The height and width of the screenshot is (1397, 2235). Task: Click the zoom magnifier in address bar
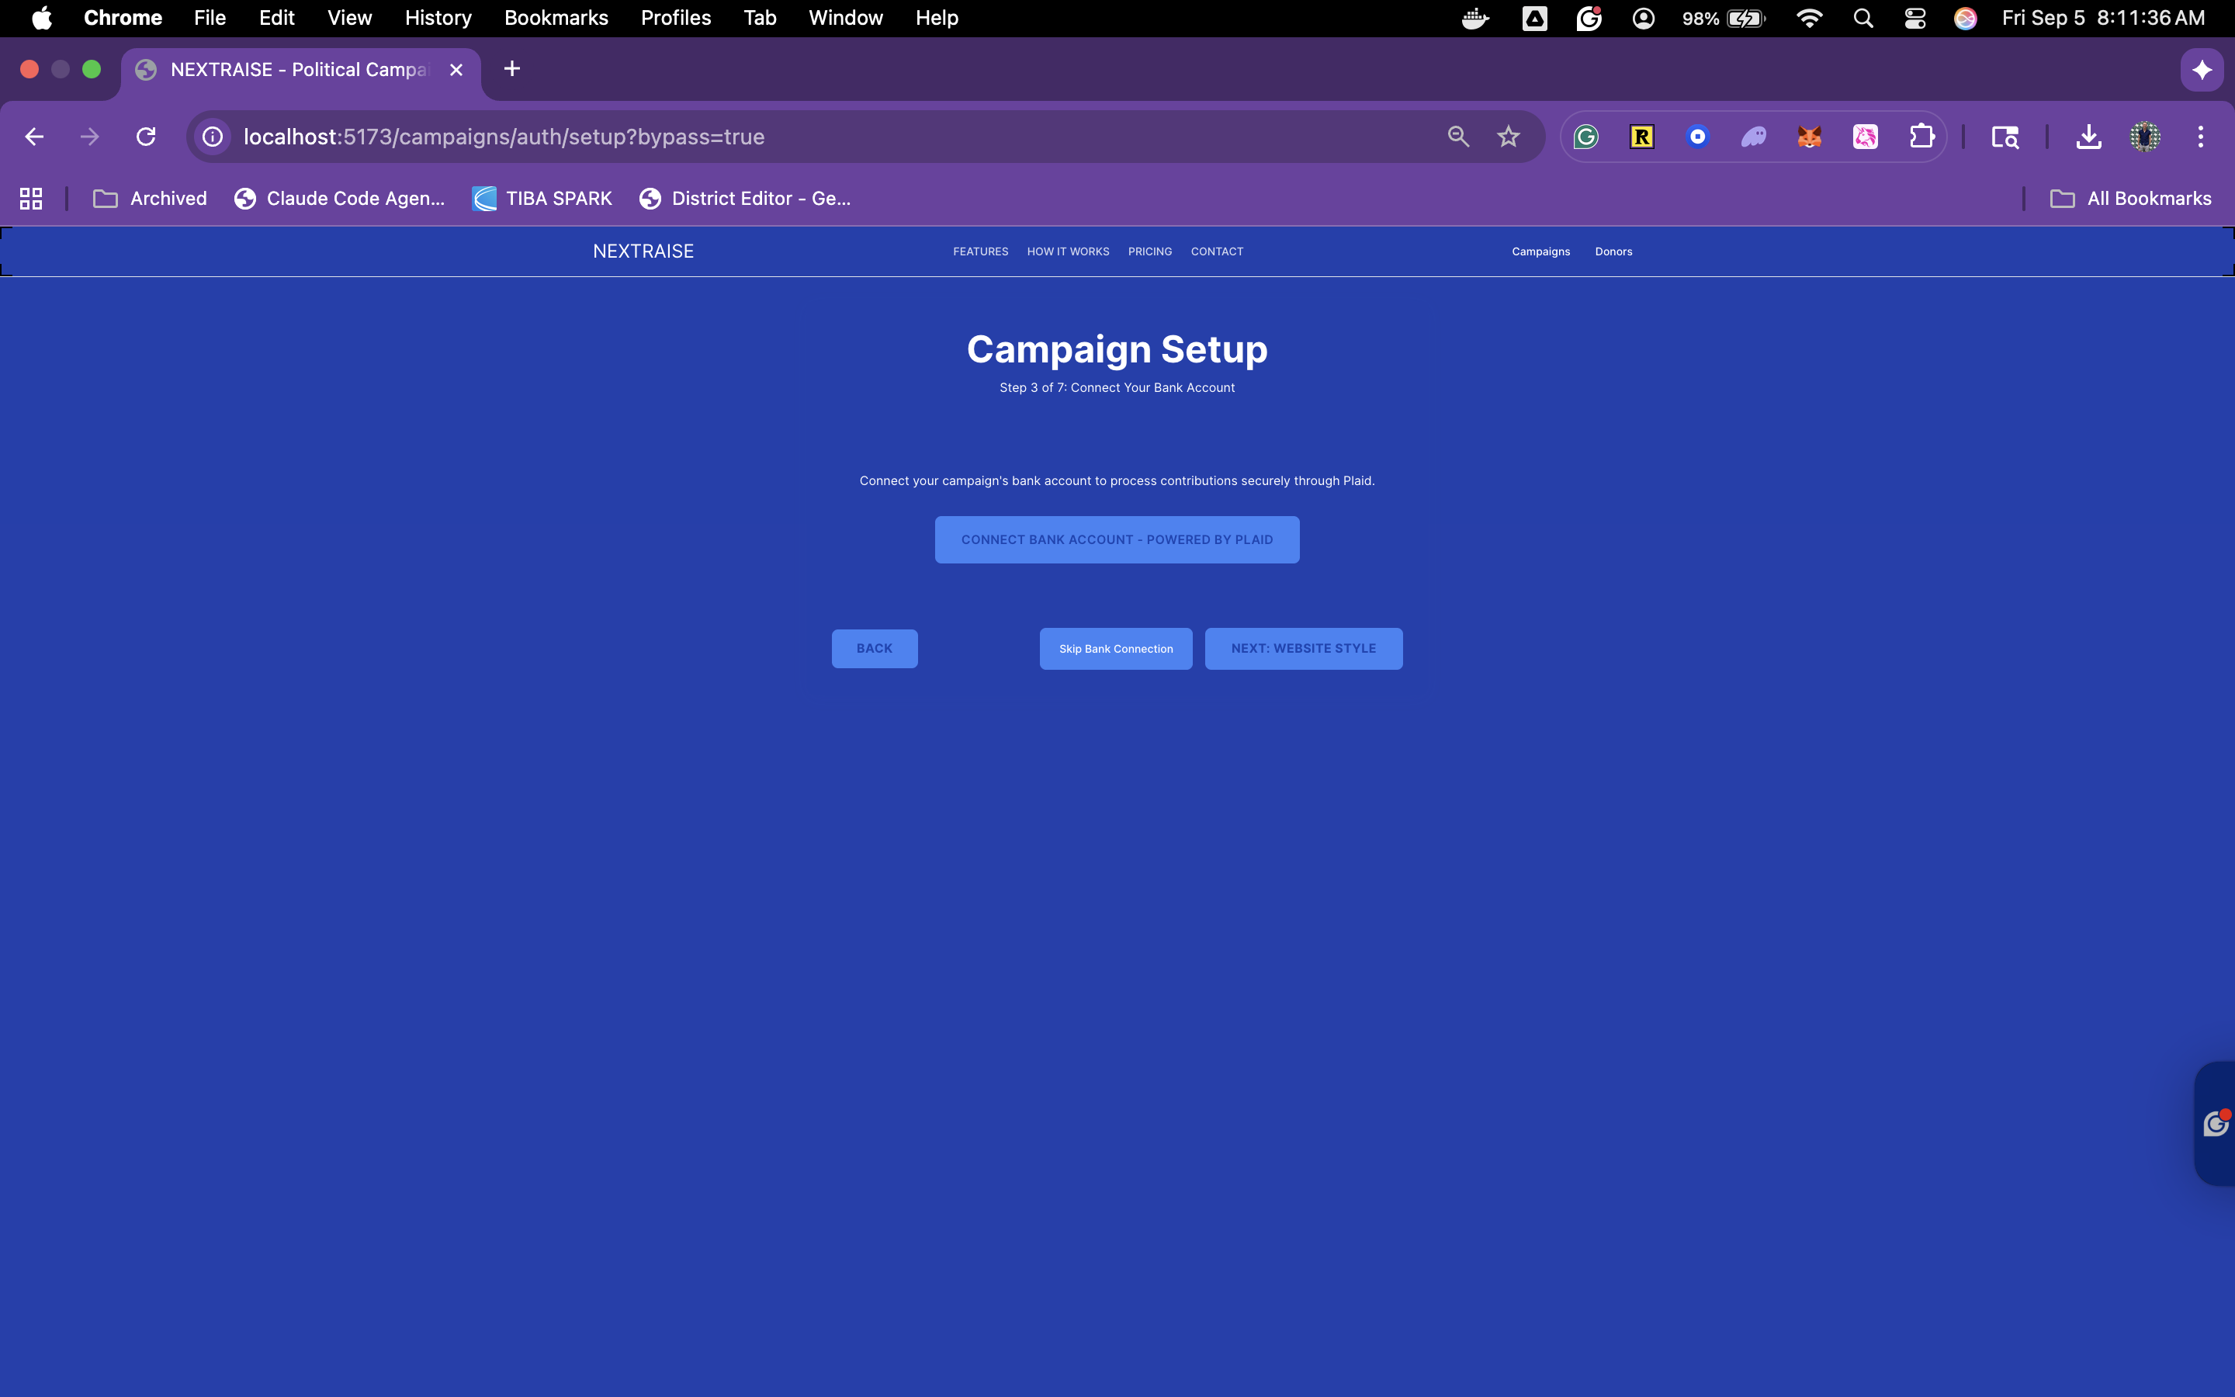1457,137
